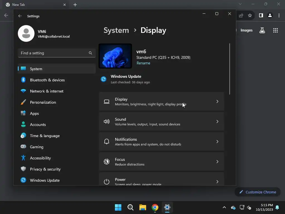This screenshot has width=285, height=214.
Task: Expand Power row chevron
Action: [217, 181]
